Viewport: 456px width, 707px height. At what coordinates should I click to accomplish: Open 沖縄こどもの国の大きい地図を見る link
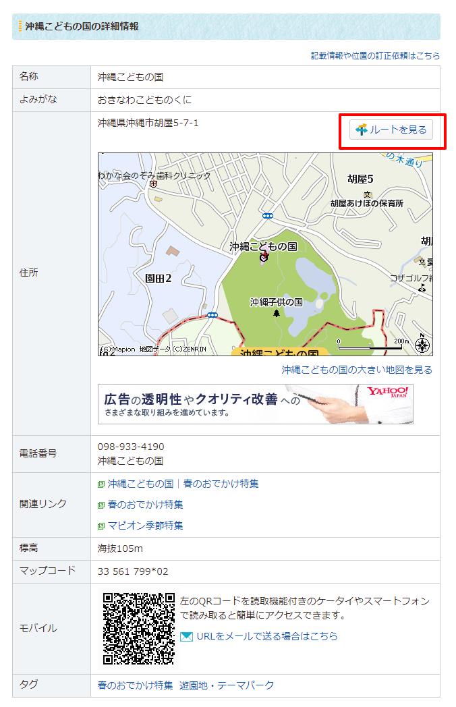357,370
